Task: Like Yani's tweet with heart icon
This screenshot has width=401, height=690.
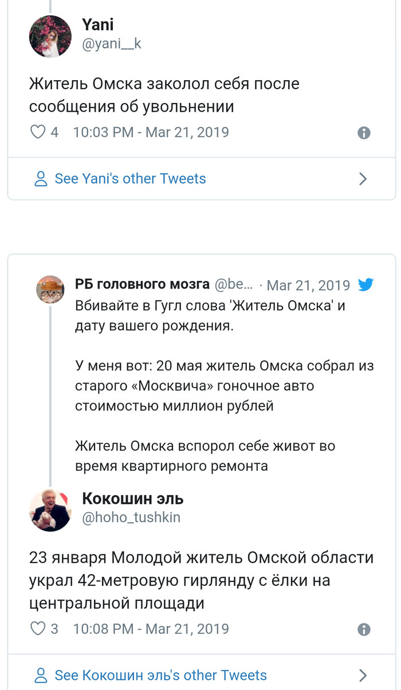Action: click(38, 132)
